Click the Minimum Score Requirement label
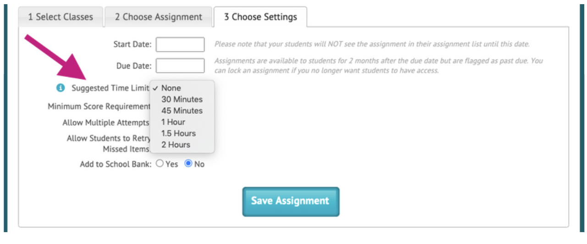587x244 pixels. tap(99, 107)
